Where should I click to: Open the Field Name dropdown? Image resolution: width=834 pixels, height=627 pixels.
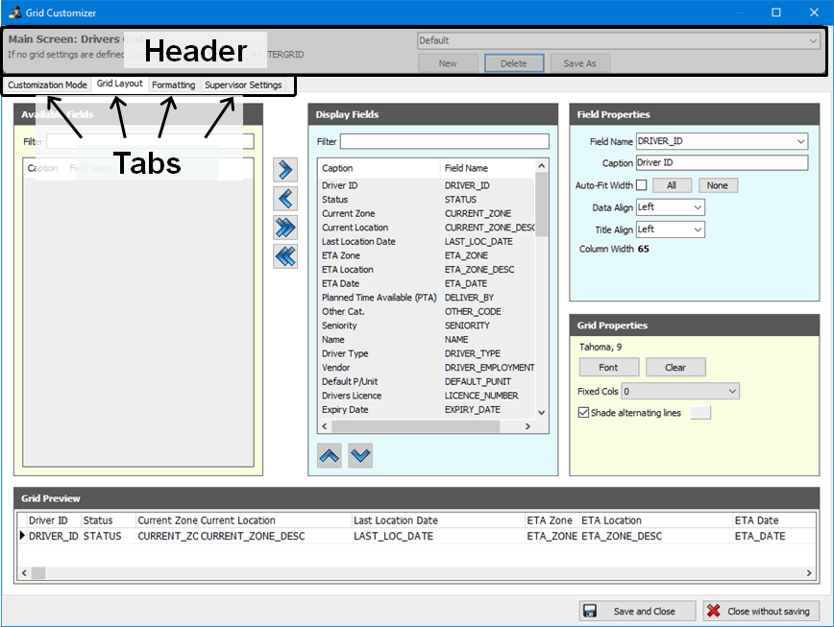coord(801,142)
